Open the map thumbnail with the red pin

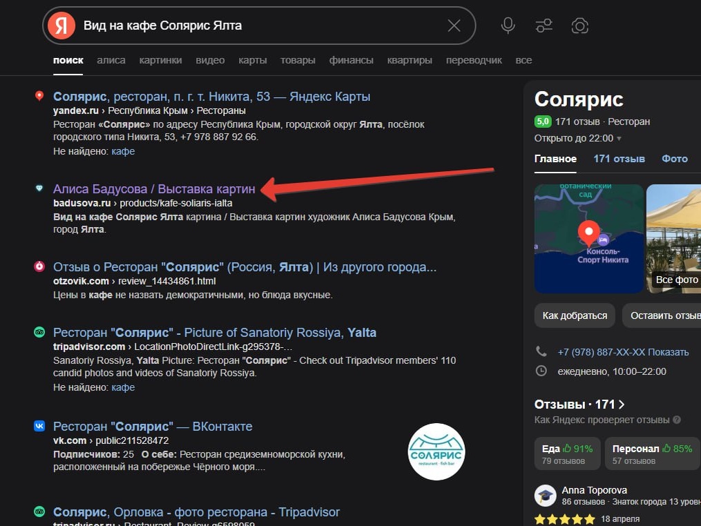(589, 238)
